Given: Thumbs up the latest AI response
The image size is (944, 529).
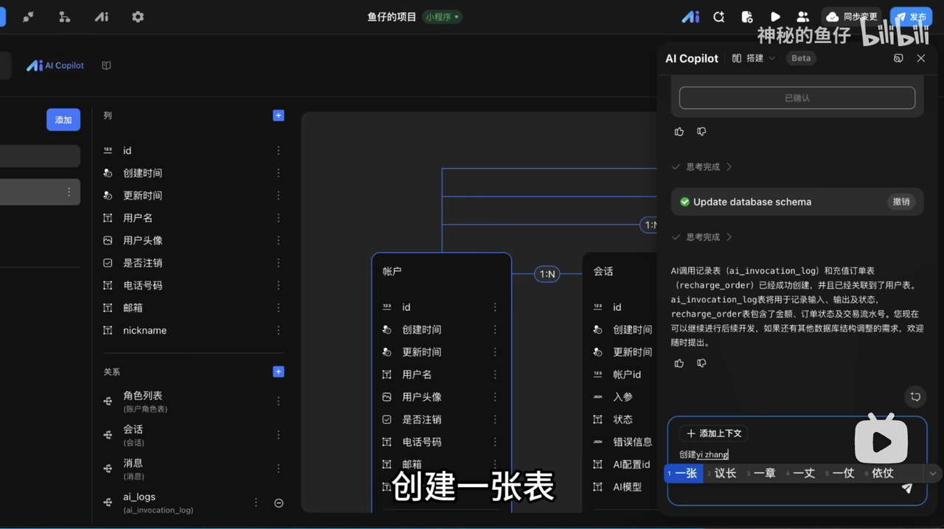Looking at the screenshot, I should 679,363.
